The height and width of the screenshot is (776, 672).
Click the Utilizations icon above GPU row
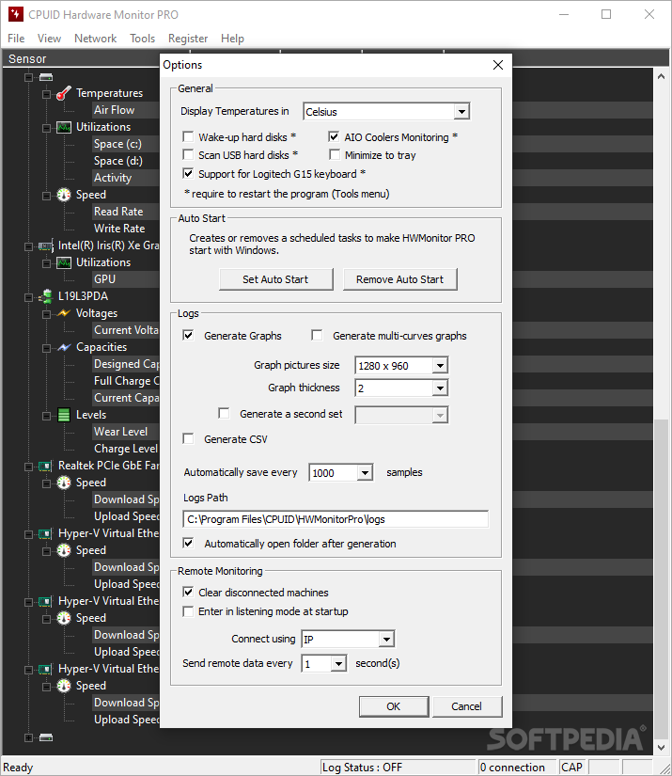[64, 262]
